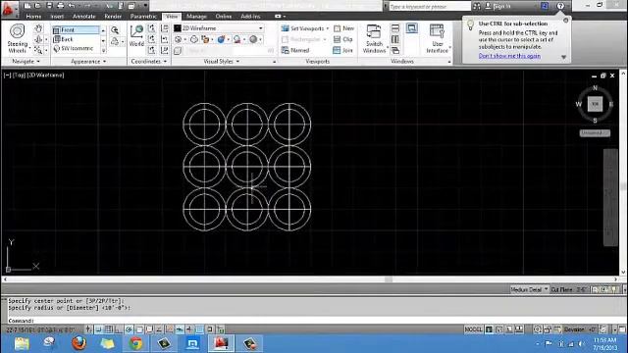Toggle Snap mode in the status bar
The height and width of the screenshot is (353, 628).
98,329
